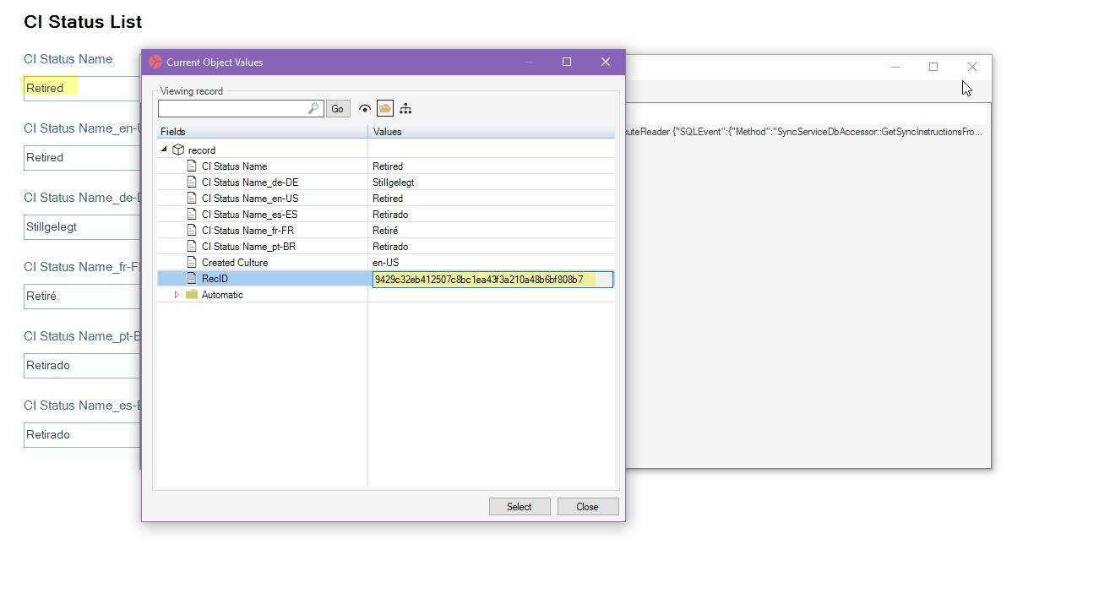Click the magnifying glass search icon

coord(313,109)
